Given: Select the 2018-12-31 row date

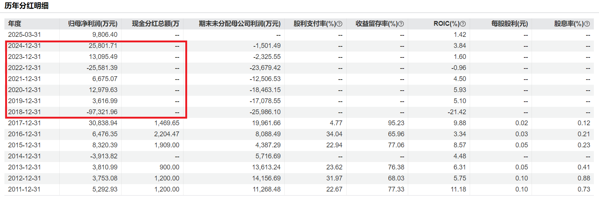Looking at the screenshot, I should (25, 112).
